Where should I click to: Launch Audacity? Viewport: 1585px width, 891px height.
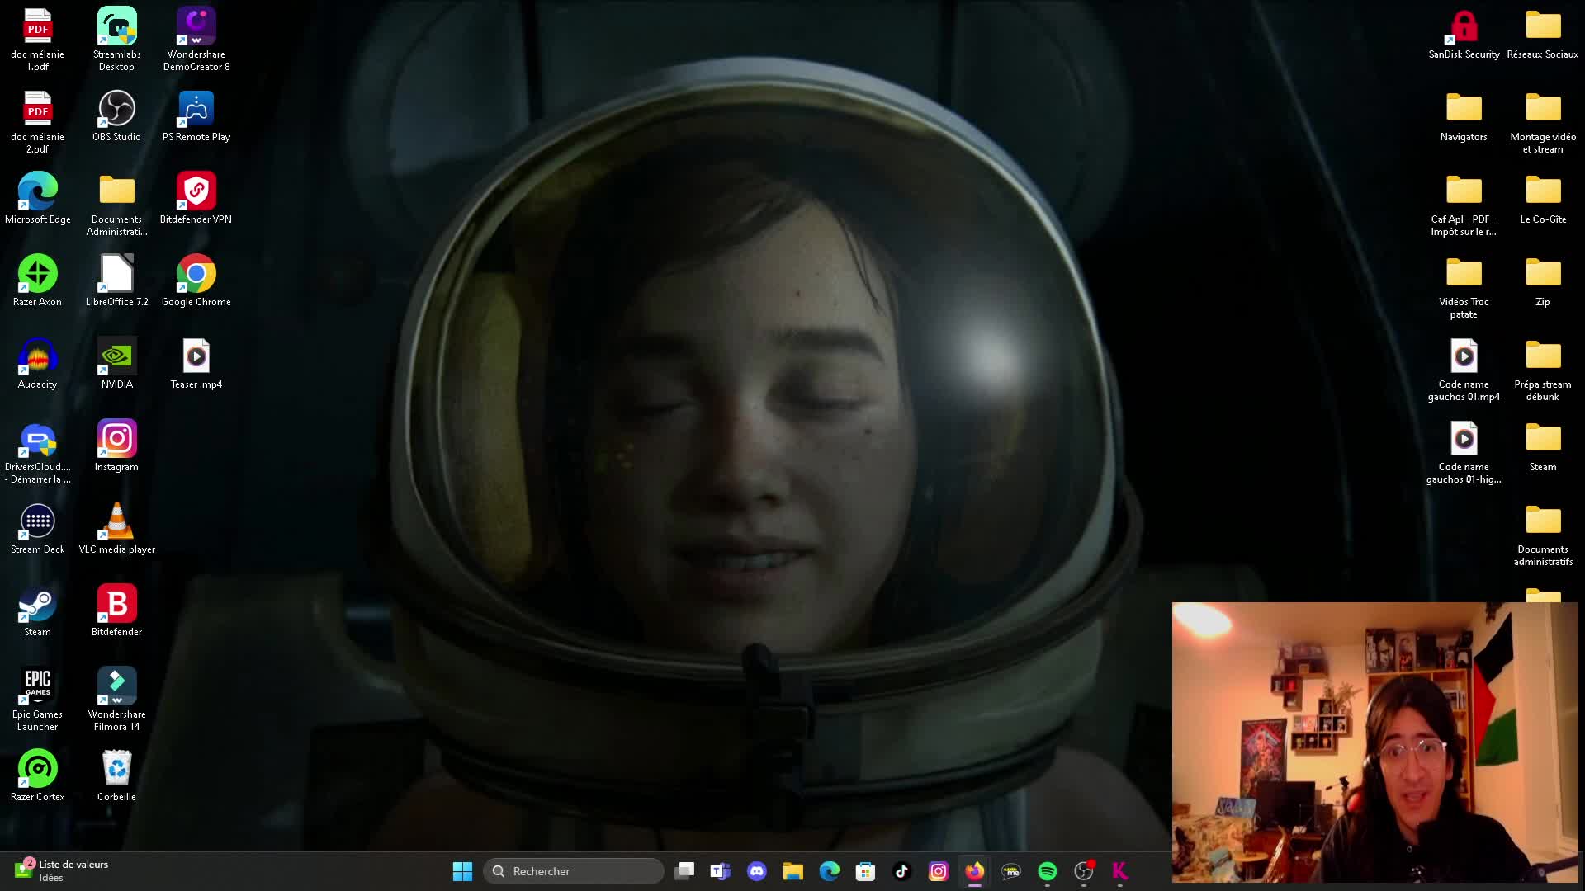click(37, 363)
